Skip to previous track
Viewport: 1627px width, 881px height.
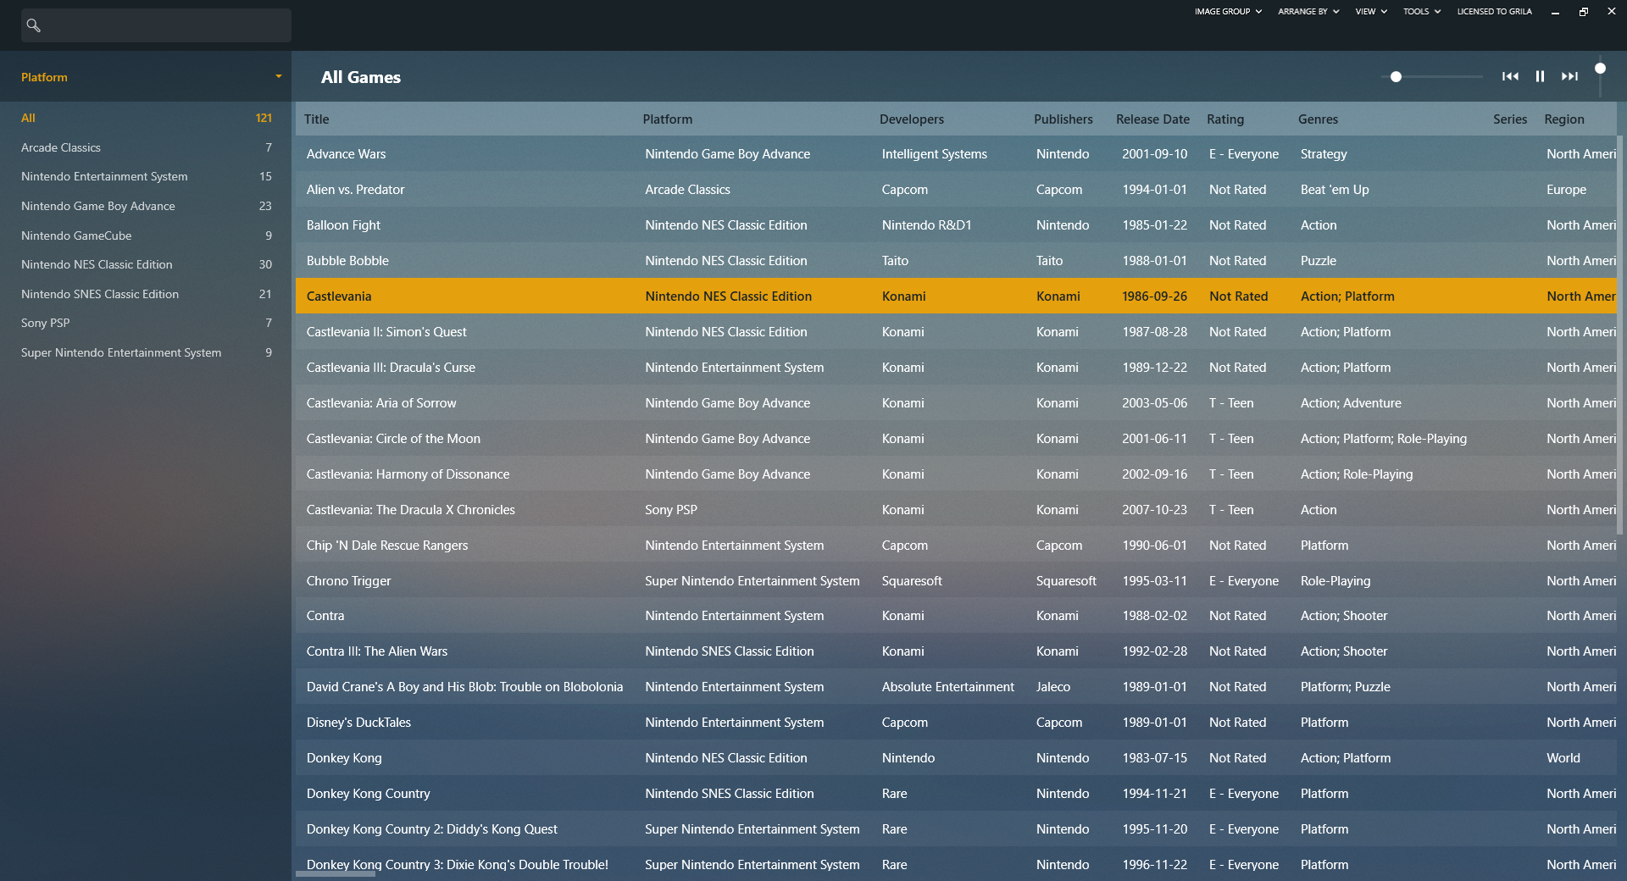coord(1510,76)
